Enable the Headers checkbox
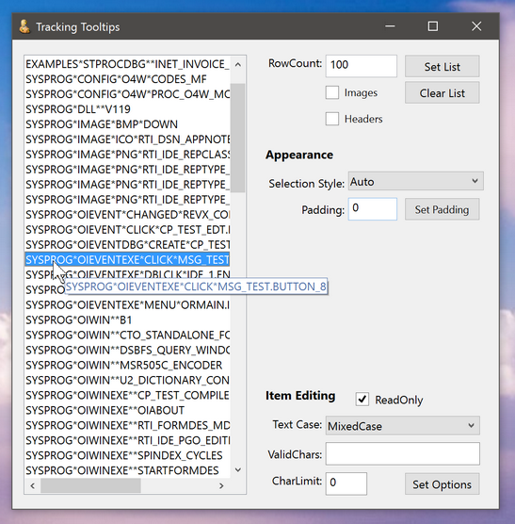This screenshot has height=524, width=515. (x=332, y=119)
